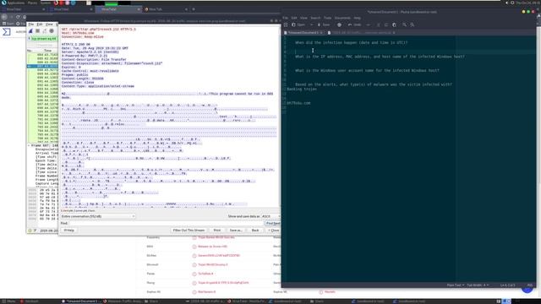Screen dimensions: 541x304
Task: Open Pluma File menu
Action: [286, 18]
